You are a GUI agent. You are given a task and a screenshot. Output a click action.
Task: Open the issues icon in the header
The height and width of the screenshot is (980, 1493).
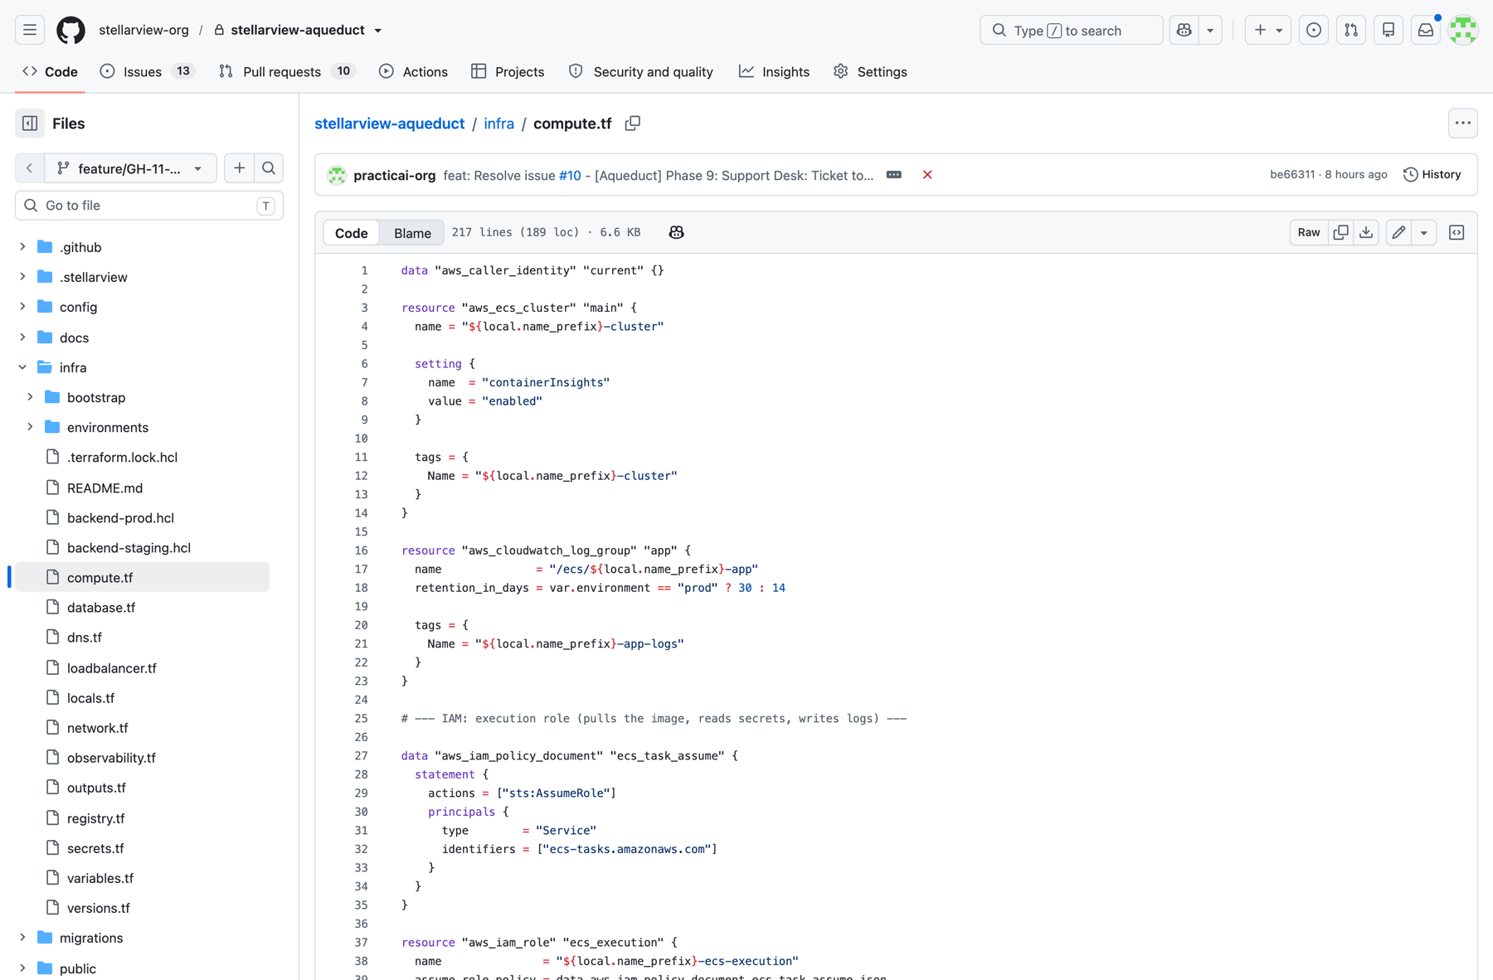[x=1314, y=31]
